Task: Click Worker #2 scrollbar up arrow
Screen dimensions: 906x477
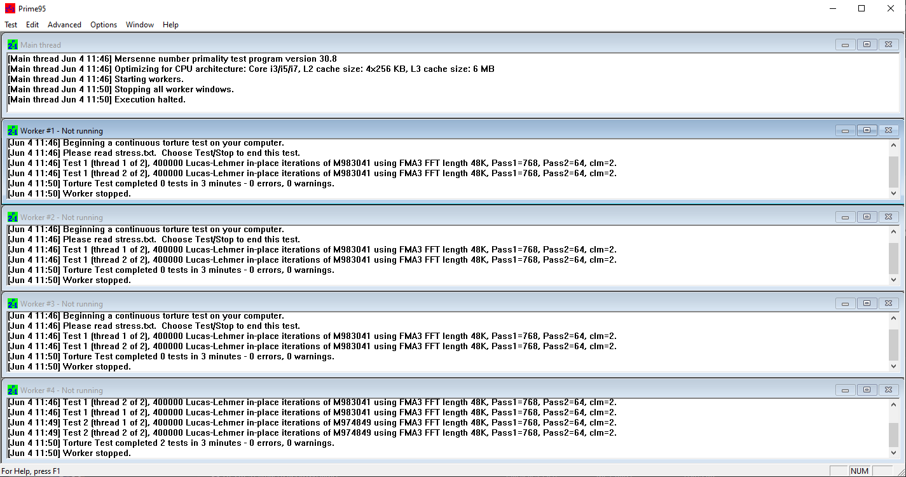Action: pyautogui.click(x=893, y=232)
